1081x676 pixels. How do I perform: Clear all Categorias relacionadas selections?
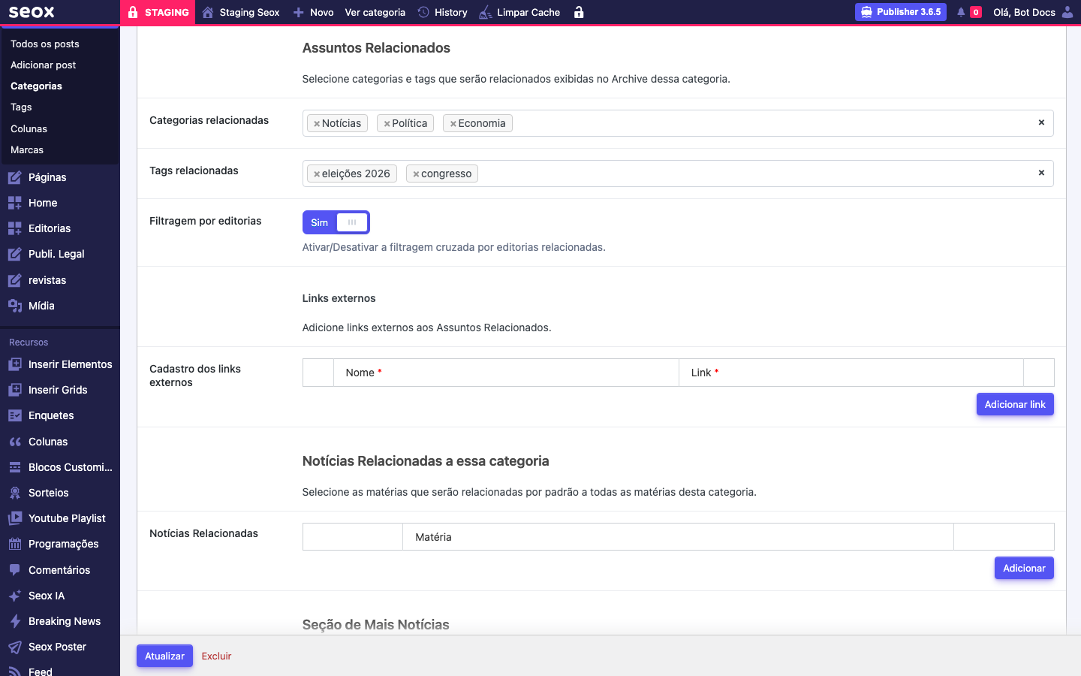pos(1041,122)
